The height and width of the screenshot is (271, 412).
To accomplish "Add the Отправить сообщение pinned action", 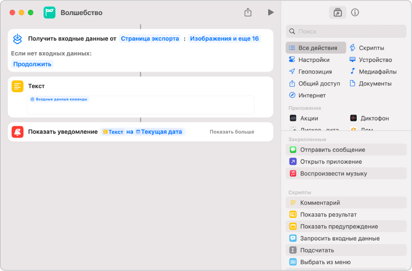I will 332,150.
